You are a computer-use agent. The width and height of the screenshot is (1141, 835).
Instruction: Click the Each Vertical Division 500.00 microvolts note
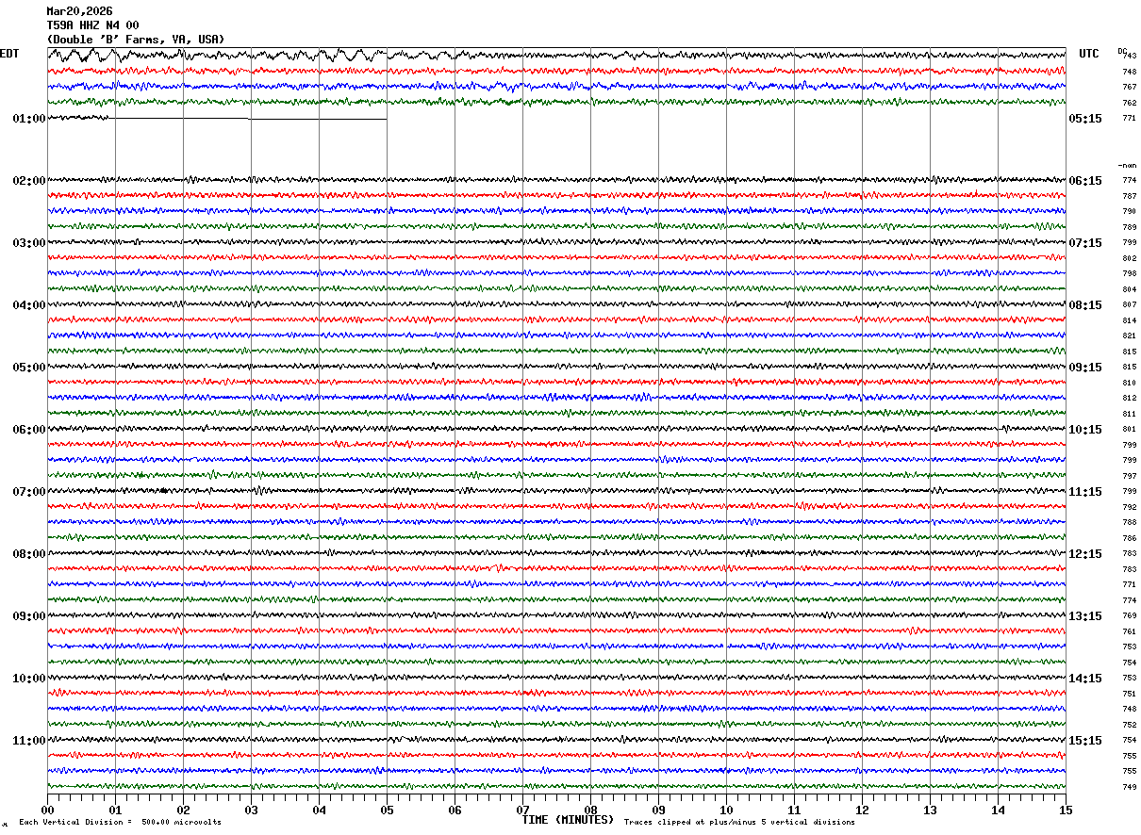click(x=120, y=822)
